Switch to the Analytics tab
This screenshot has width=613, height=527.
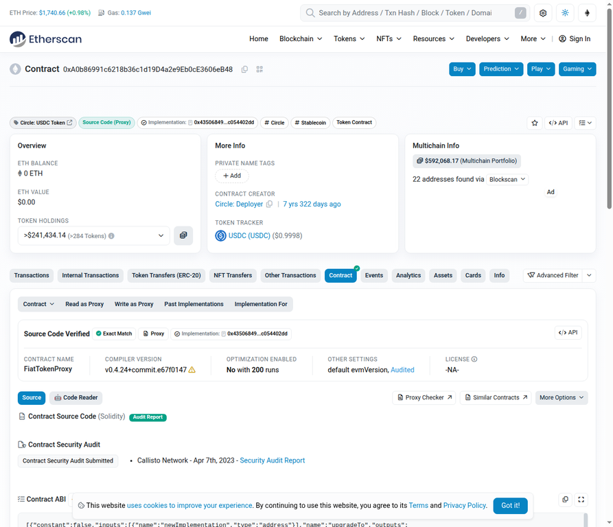point(408,275)
